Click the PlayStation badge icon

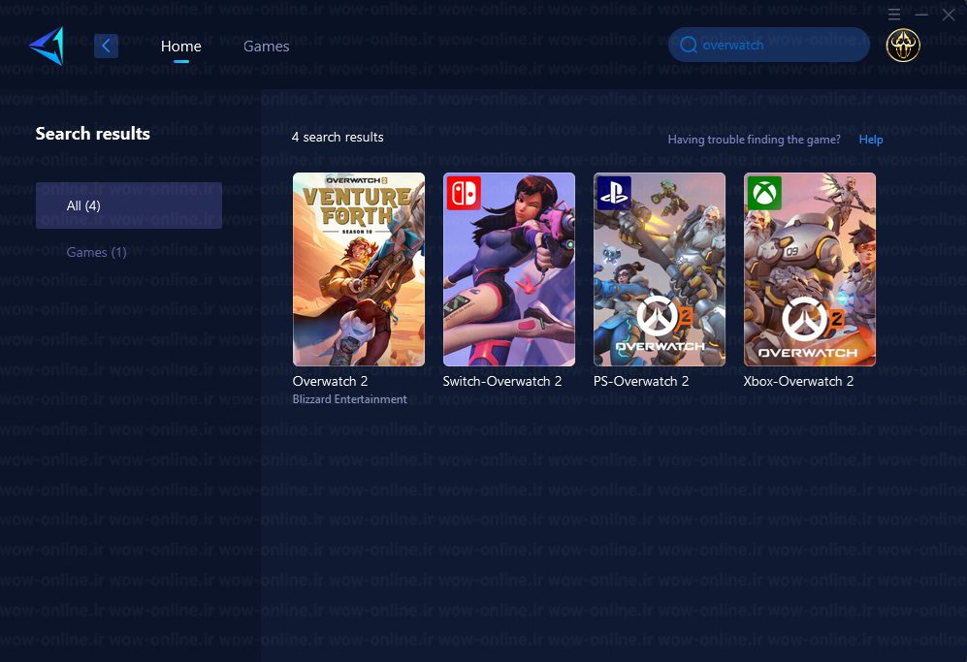pyautogui.click(x=614, y=193)
